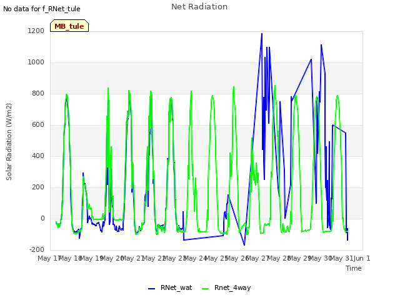
Task: Click the 800 y-axis tick label
Action: 38,93
